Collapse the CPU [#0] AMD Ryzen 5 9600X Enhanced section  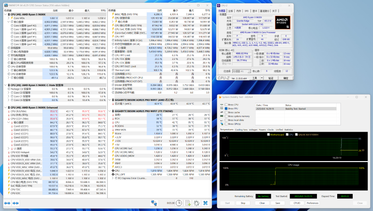5,107
